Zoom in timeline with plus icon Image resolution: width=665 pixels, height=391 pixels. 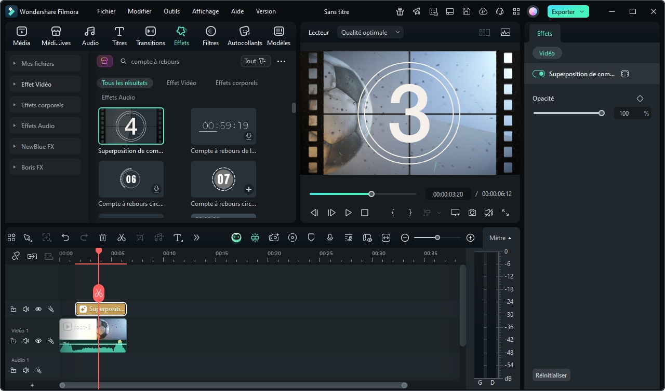tap(470, 238)
